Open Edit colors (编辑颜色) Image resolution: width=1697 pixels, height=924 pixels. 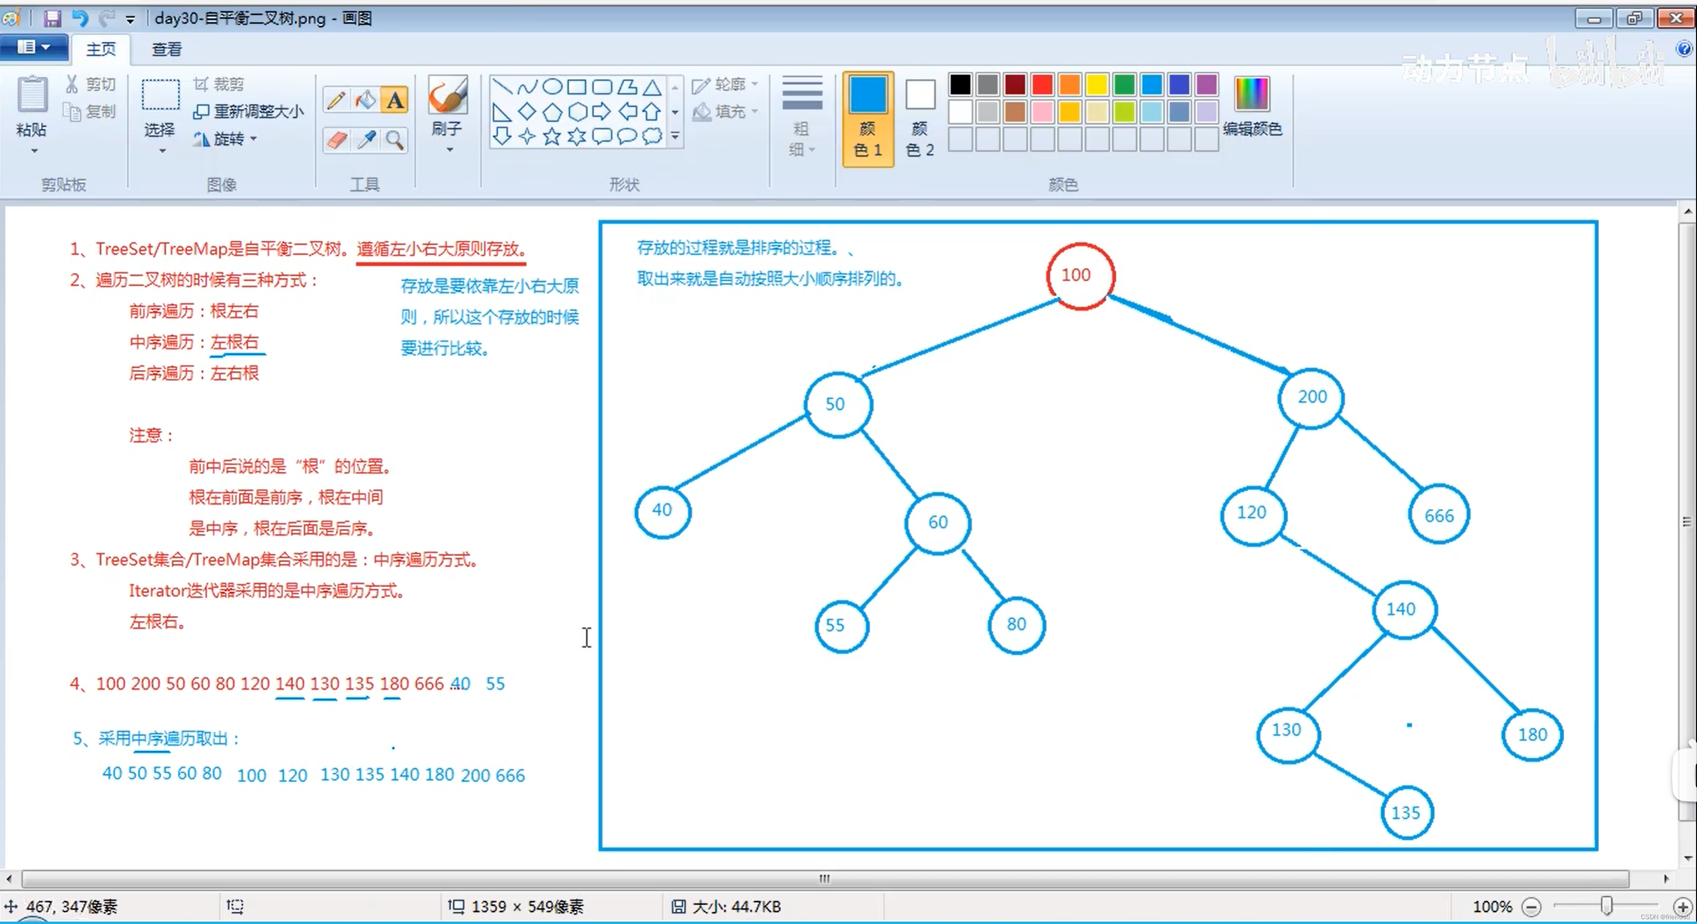1252,106
